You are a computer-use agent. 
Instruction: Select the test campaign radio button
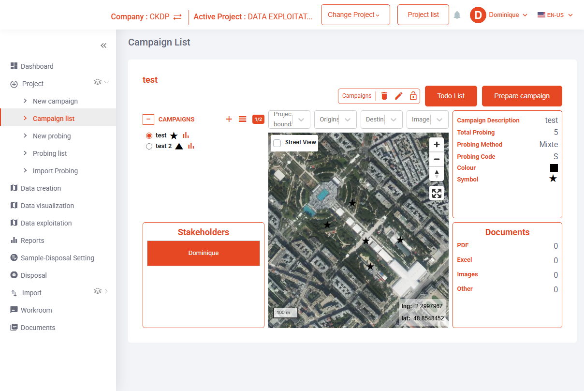(149, 135)
